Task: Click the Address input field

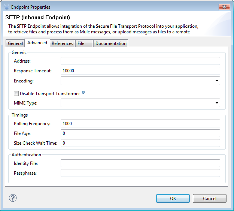Action: [x=140, y=61]
